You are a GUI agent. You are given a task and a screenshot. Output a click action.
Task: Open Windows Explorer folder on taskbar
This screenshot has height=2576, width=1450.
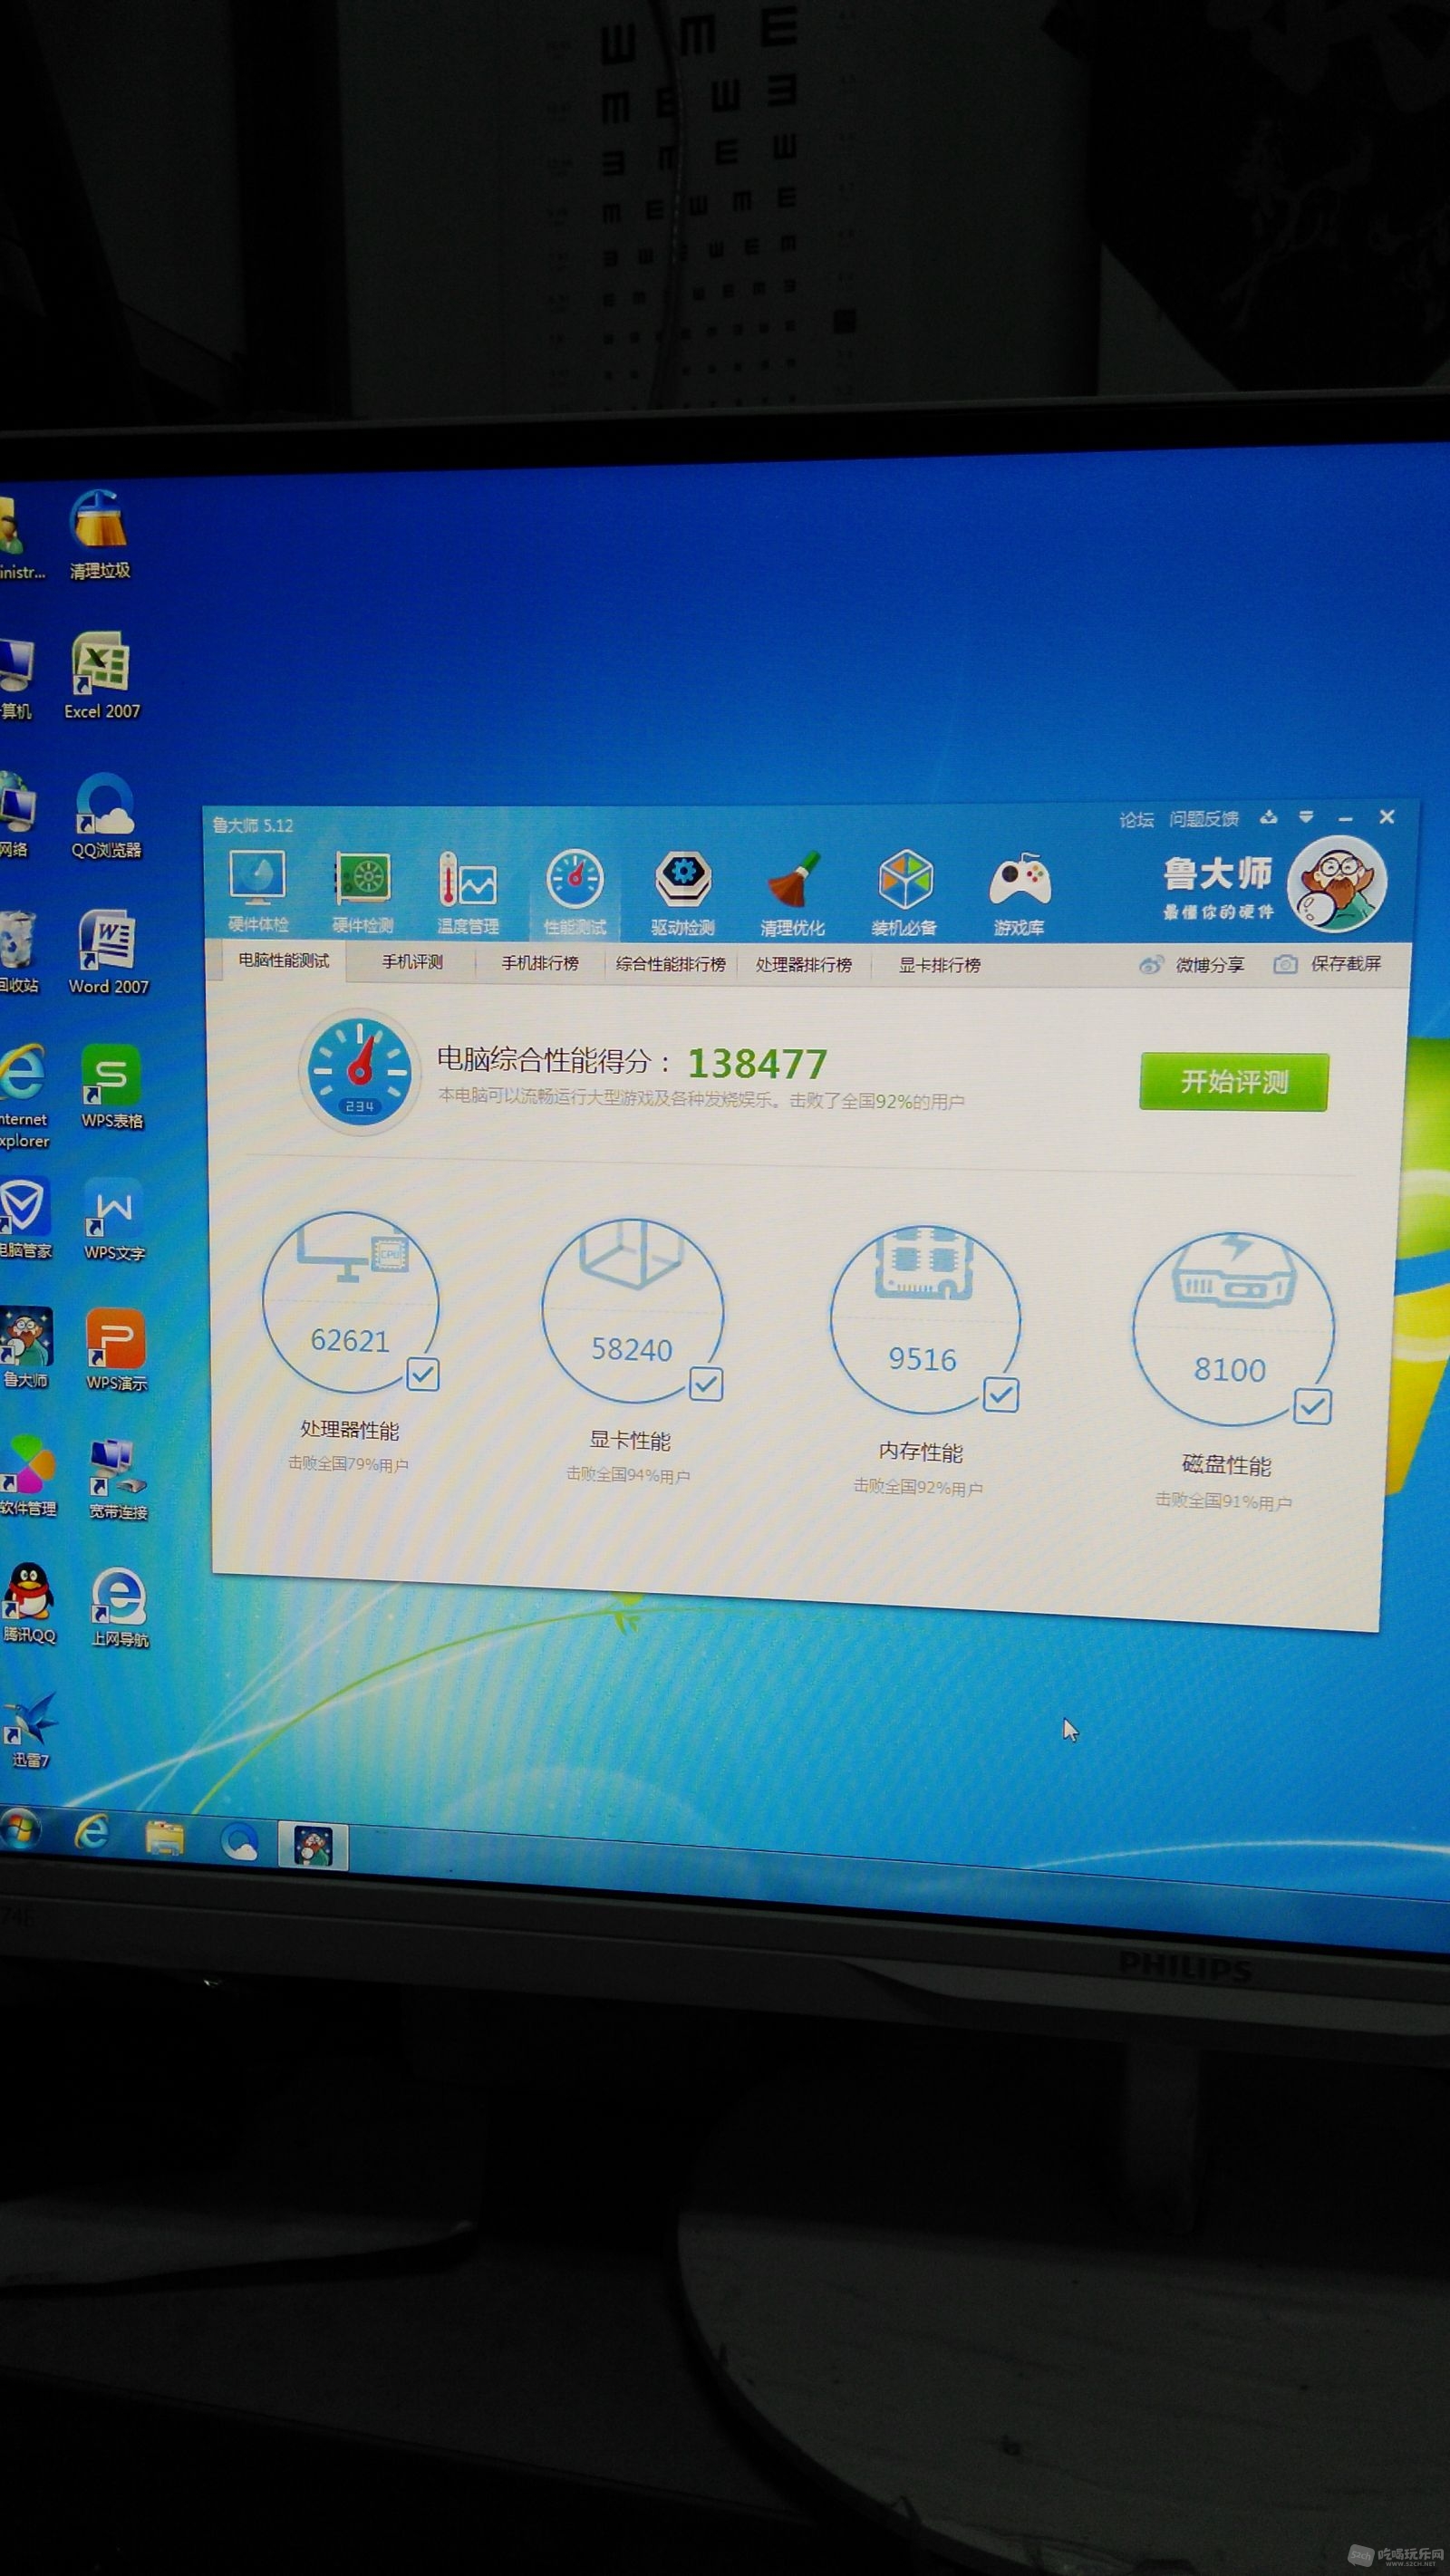[165, 1837]
